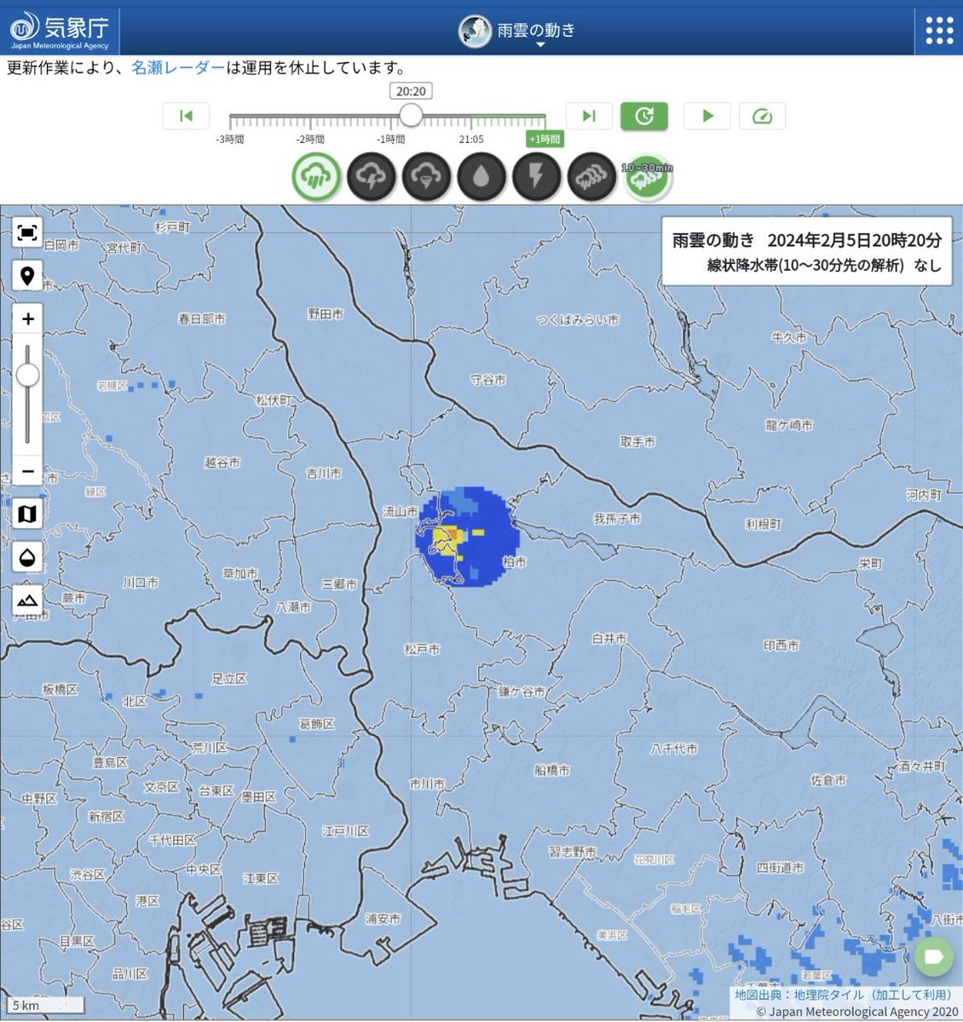Open the app grid menu icon
The image size is (963, 1022).
939,31
